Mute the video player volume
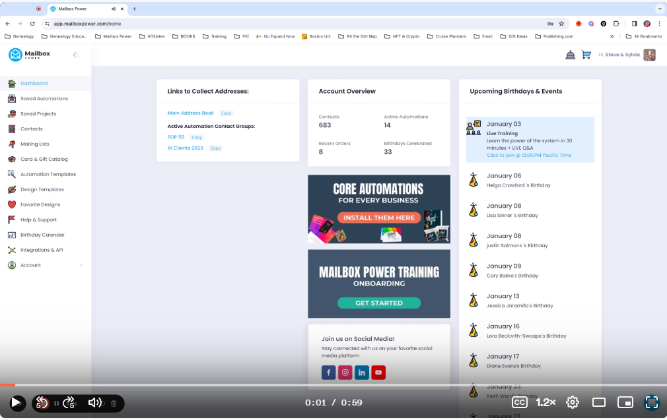The height and width of the screenshot is (420, 667). (x=95, y=403)
